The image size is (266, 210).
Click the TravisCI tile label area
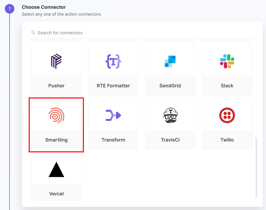[x=170, y=140]
